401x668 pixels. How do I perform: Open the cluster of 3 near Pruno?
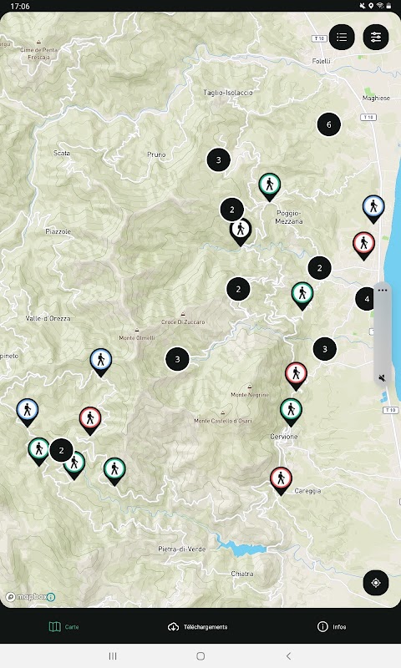click(219, 159)
